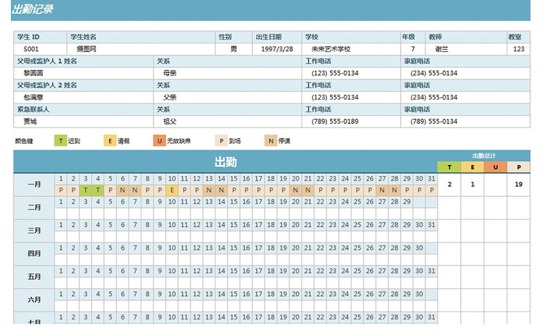Image resolution: width=544 pixels, height=335 pixels.
Task: Select the 三月 month row label
Action: click(34, 231)
